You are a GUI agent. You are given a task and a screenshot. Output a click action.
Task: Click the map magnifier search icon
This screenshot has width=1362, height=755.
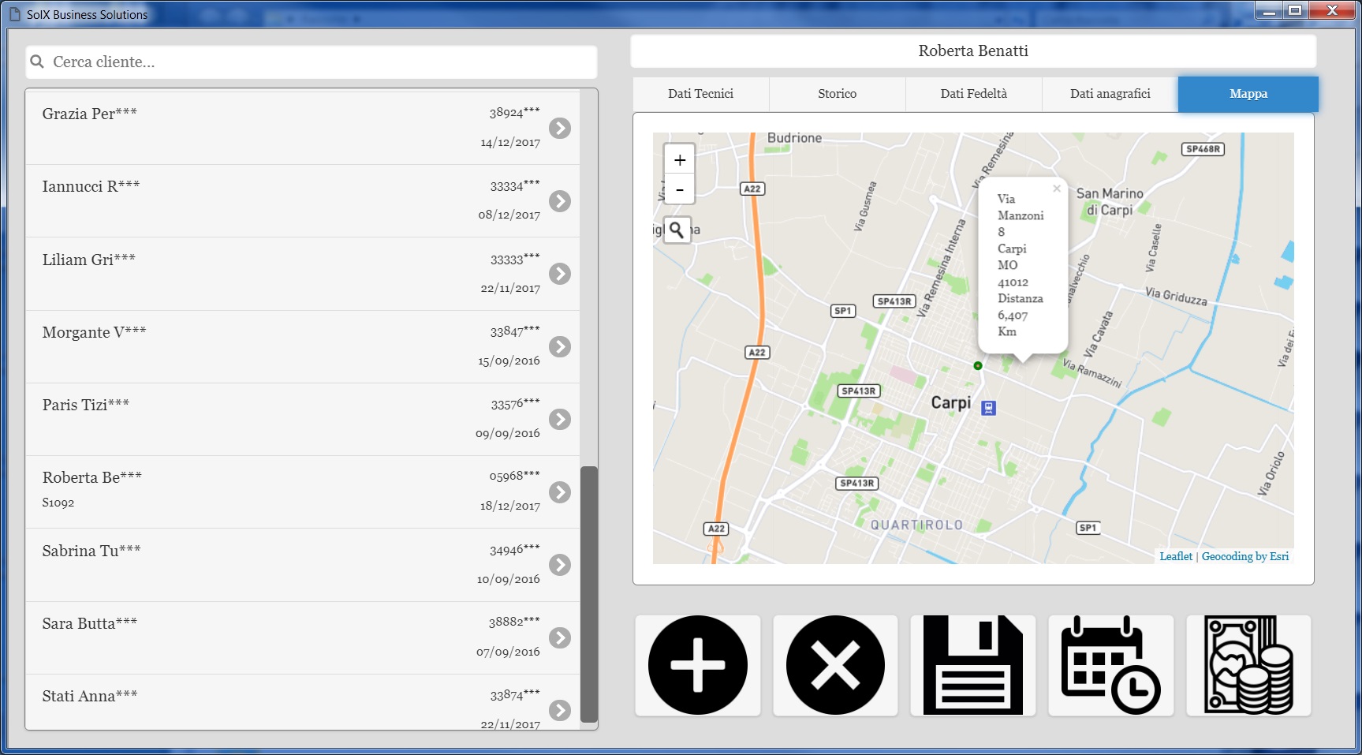tap(677, 230)
